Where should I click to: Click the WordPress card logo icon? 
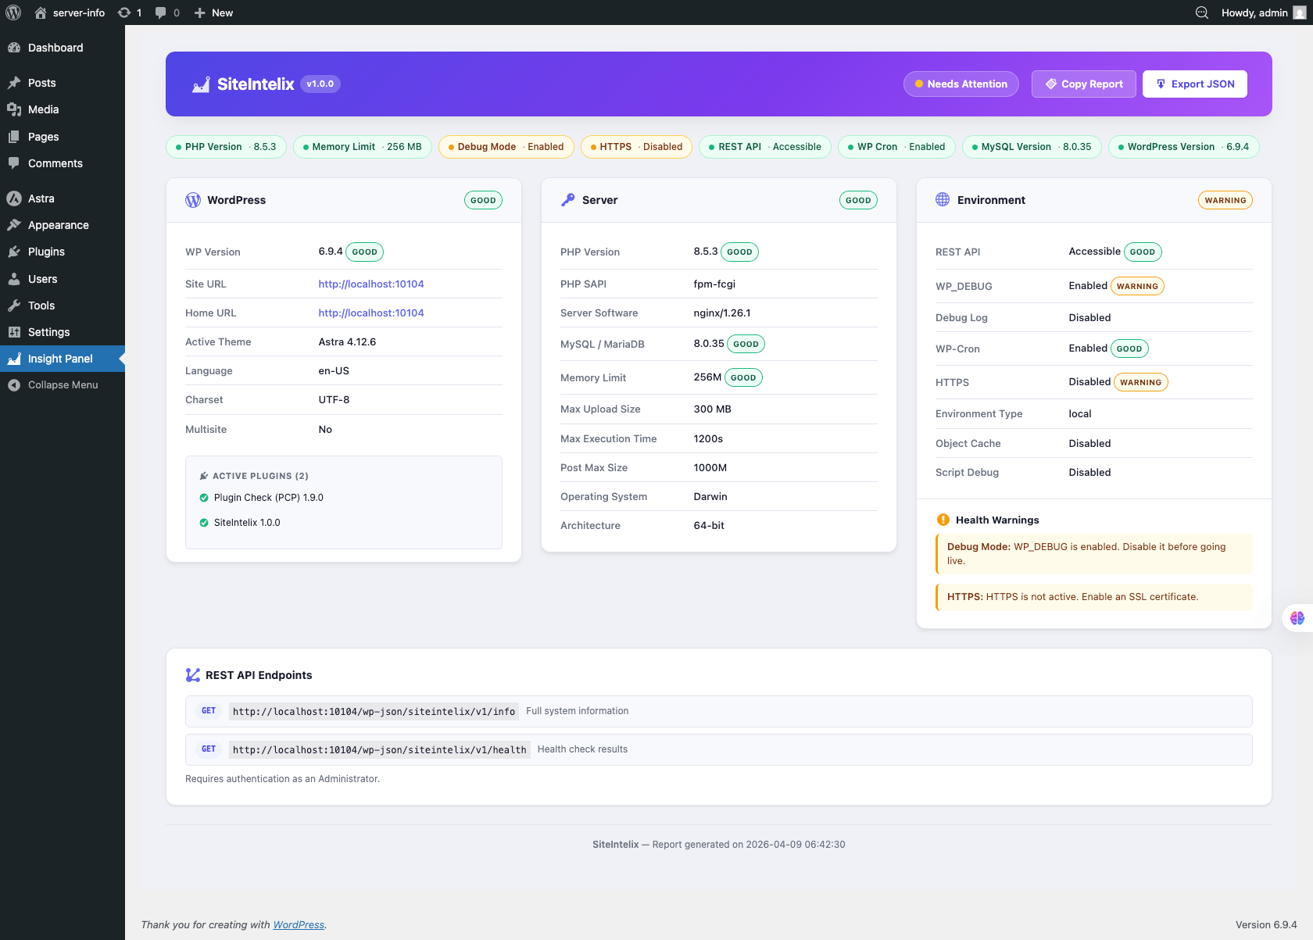(x=193, y=200)
